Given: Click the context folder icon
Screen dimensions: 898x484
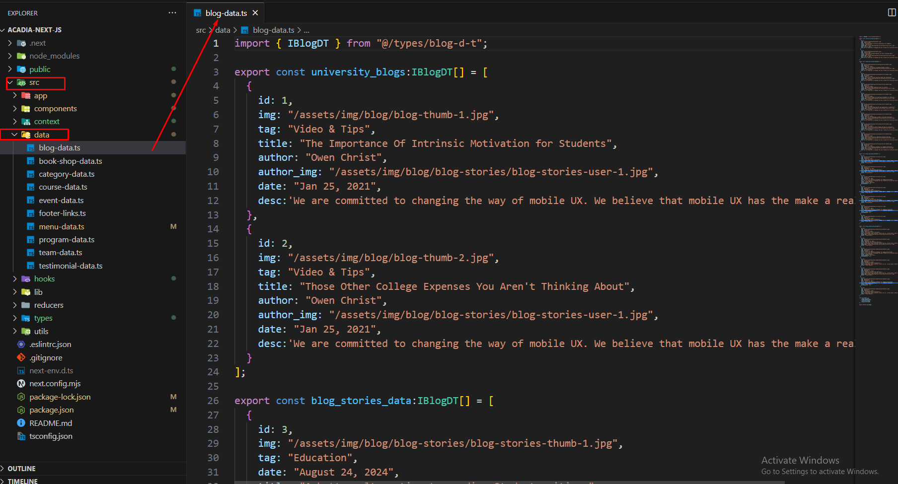Looking at the screenshot, I should [26, 122].
